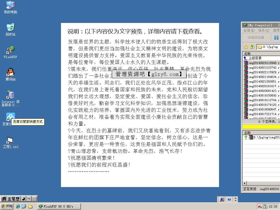Viewport: 280px width, 210px height.
Task: Activate the FlashFXP 80.0 KB/s taskbar button
Action: click(59, 206)
